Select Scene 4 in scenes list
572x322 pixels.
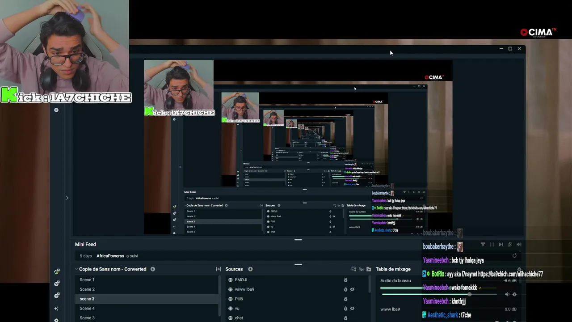click(x=147, y=309)
